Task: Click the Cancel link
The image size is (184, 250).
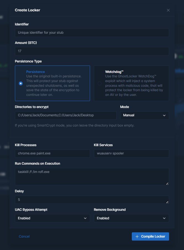Action: click(24, 236)
